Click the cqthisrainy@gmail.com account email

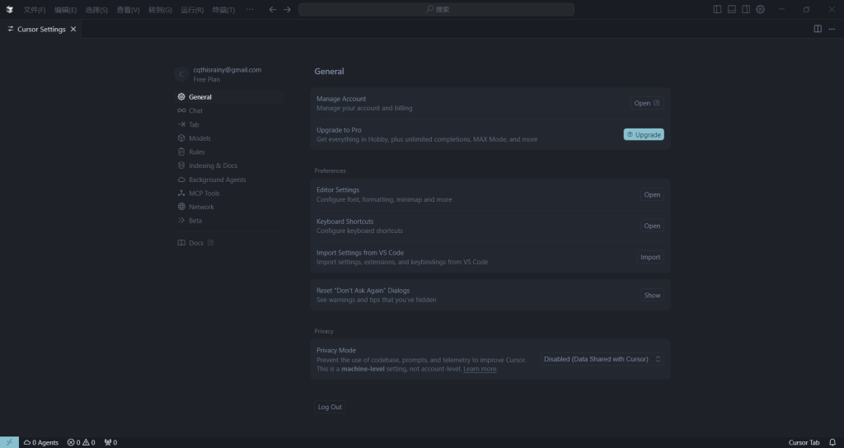[227, 70]
